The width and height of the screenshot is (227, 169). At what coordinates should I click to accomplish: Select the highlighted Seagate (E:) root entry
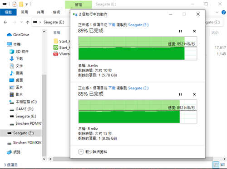20,133
